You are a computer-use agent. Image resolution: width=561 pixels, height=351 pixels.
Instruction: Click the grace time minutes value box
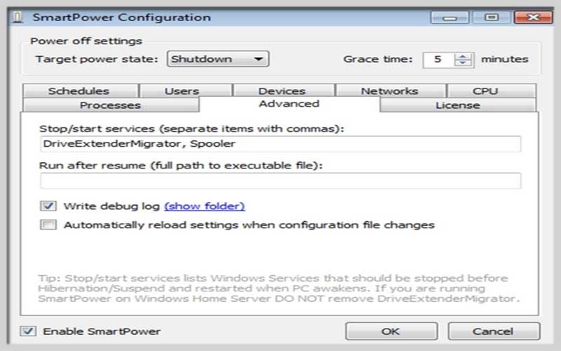(438, 60)
